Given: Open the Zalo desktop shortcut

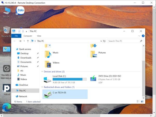Looking at the screenshot, I should click(x=20, y=12).
